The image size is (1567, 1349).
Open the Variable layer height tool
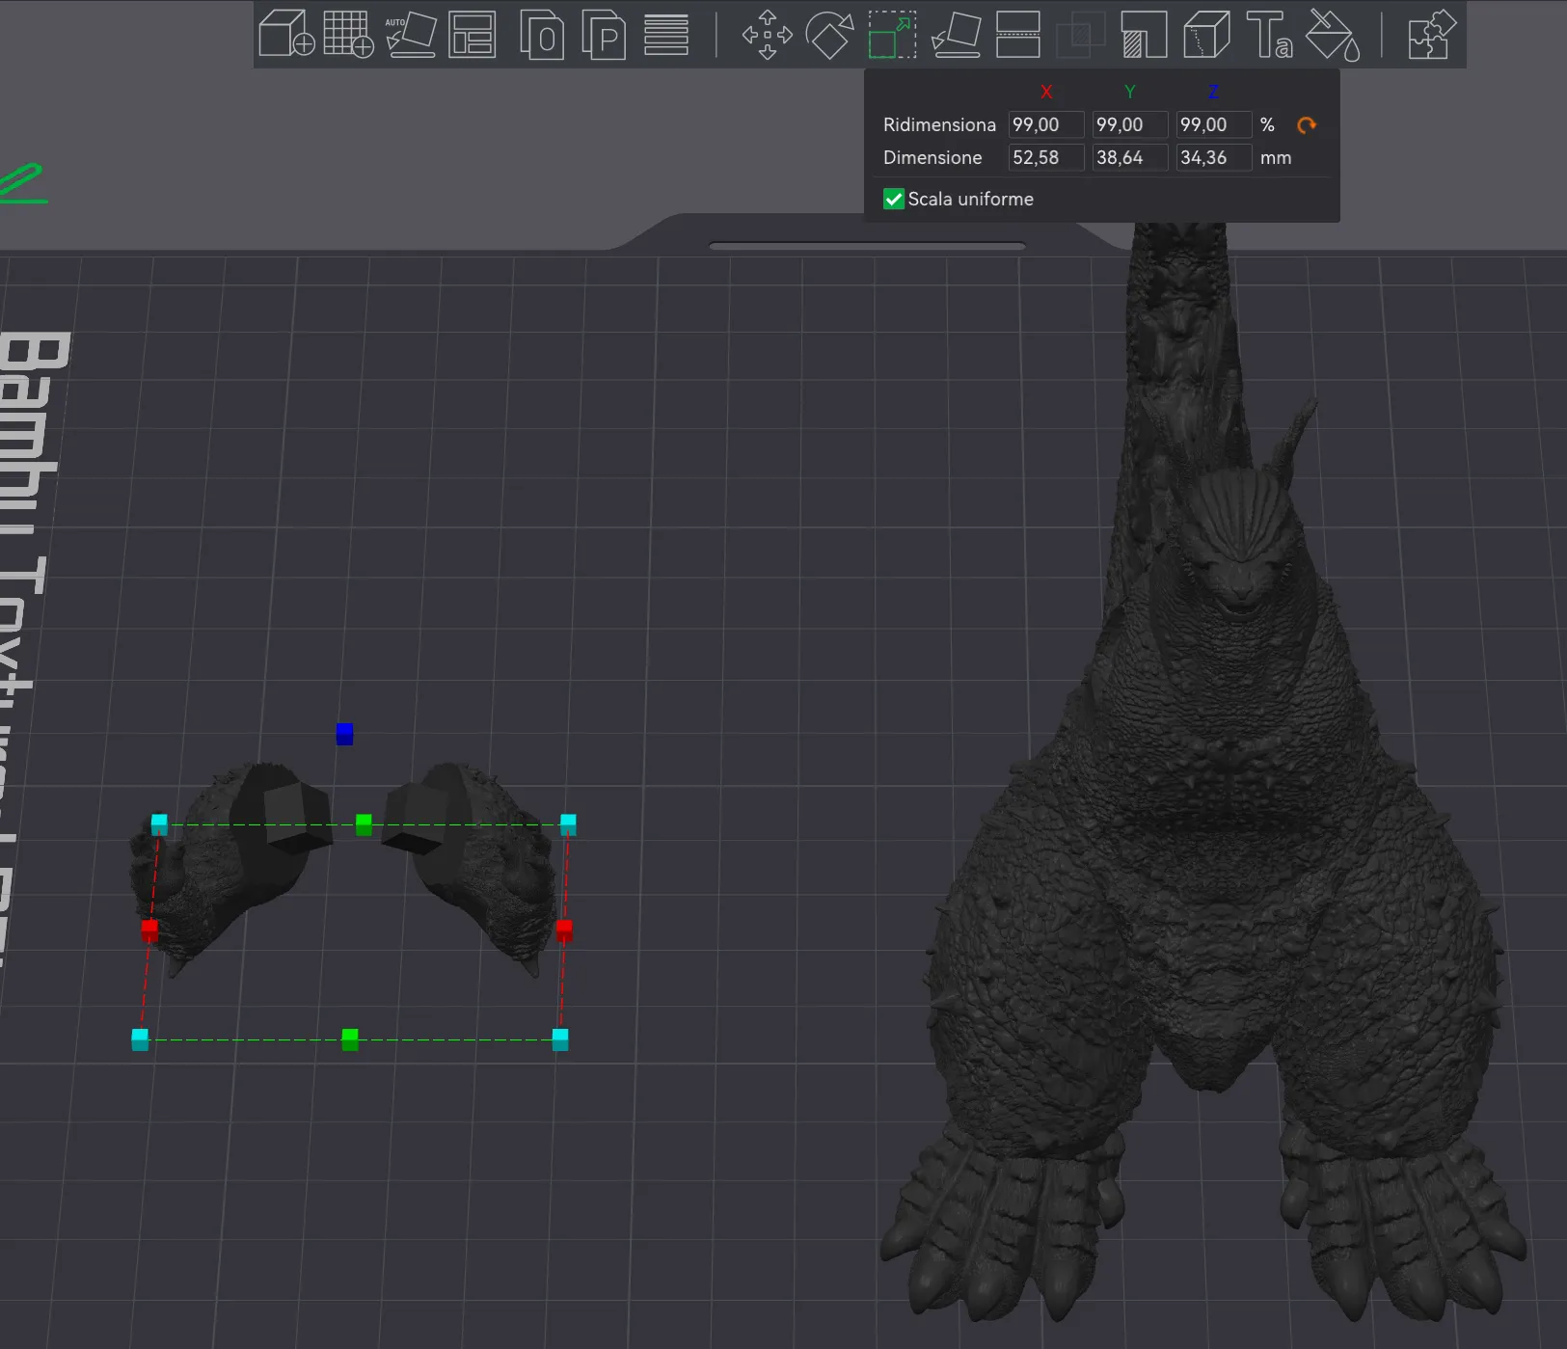tap(666, 35)
